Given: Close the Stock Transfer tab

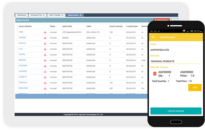Looking at the screenshot, I should [62, 15].
